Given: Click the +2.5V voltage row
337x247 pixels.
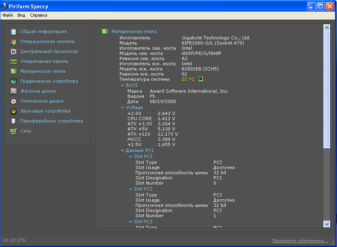Looking at the screenshot, I should (x=151, y=113).
